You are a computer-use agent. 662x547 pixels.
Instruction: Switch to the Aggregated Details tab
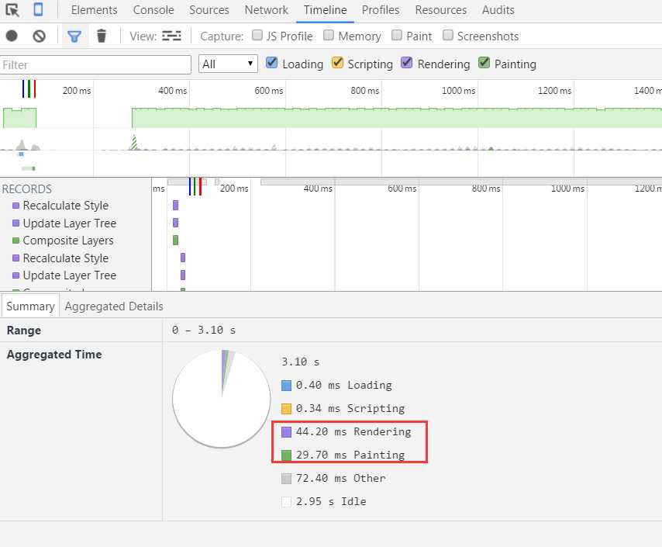pyautogui.click(x=114, y=306)
